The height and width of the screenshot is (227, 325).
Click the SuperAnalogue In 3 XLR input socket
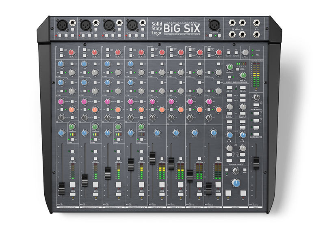108,25
